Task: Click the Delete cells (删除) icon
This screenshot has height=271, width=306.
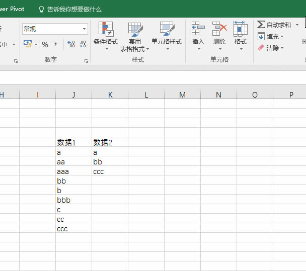Action: pyautogui.click(x=219, y=29)
